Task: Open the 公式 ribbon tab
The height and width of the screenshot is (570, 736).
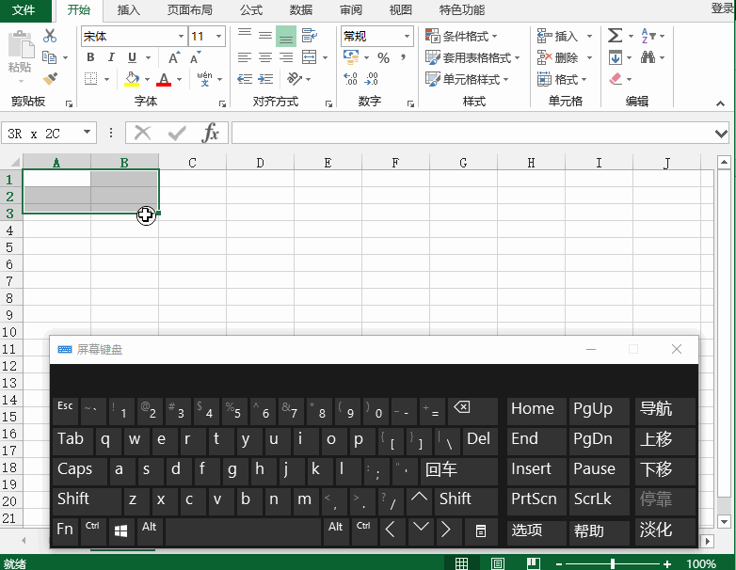Action: [x=251, y=10]
